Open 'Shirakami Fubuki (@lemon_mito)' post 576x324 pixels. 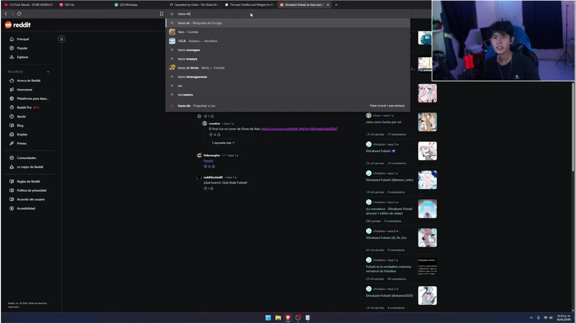point(389,180)
